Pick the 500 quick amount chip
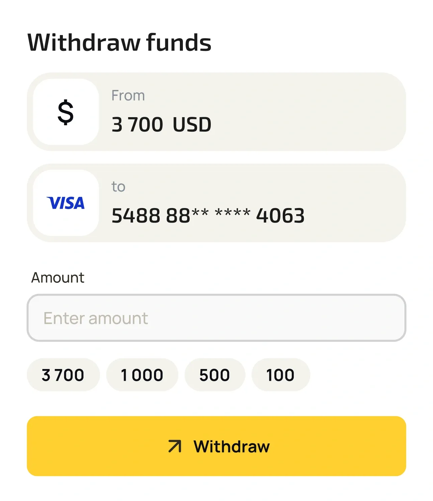Image resolution: width=433 pixels, height=501 pixels. tap(214, 375)
